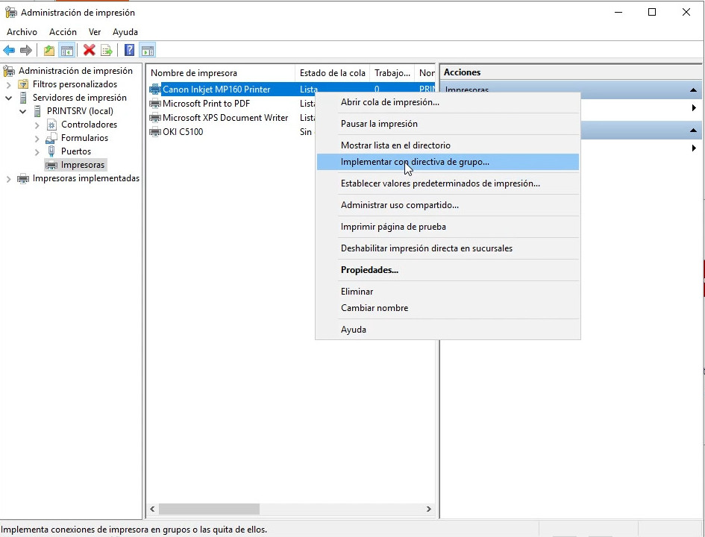Choose Implementar con directiva de grupo
705x537 pixels.
pyautogui.click(x=415, y=162)
